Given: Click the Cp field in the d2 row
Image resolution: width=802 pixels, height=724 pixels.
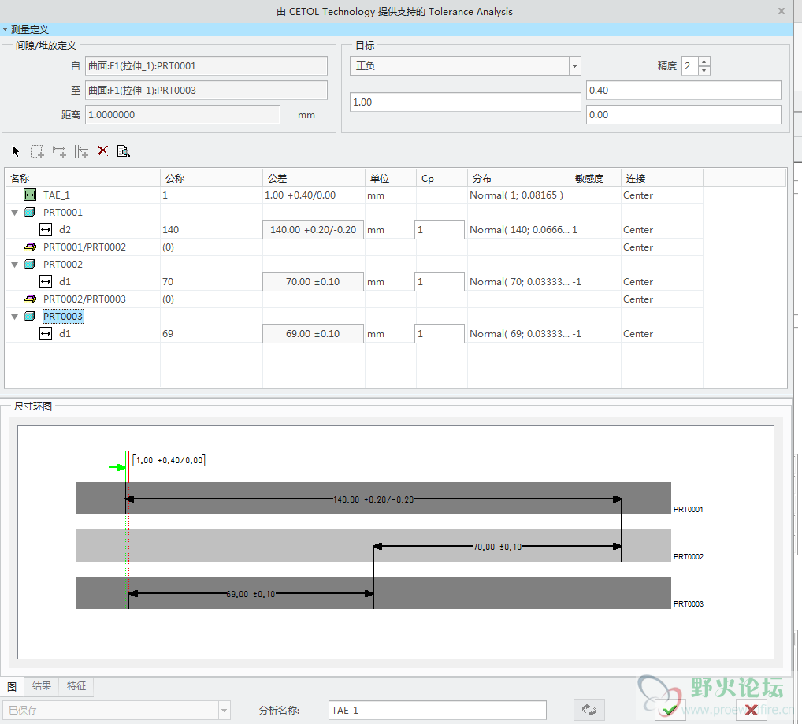Looking at the screenshot, I should [x=440, y=229].
